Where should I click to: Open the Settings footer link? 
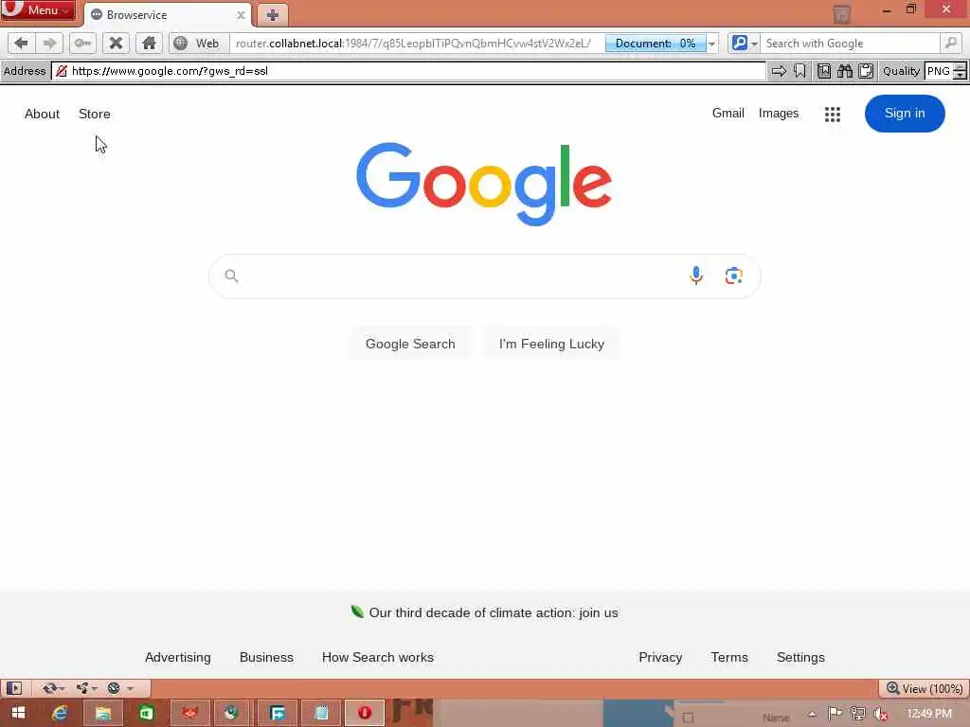(800, 657)
